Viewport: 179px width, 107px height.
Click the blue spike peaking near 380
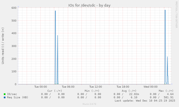[x=58, y=60]
